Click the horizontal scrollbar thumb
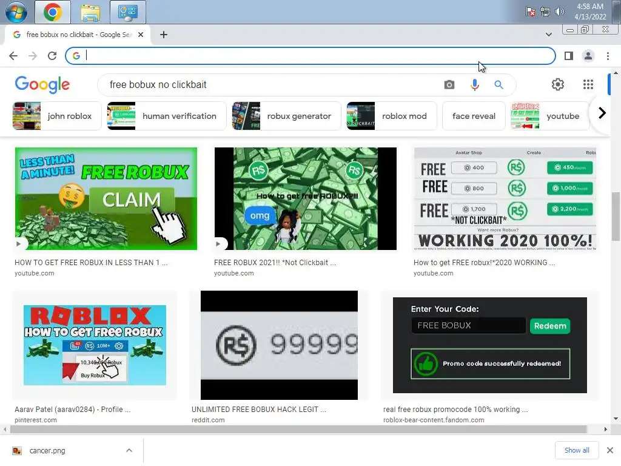Screen dimensions: 621x466 (x=298, y=430)
